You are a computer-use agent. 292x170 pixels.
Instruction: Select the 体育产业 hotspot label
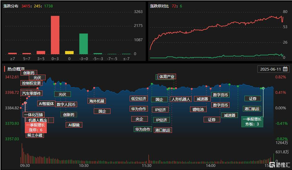coord(167,76)
